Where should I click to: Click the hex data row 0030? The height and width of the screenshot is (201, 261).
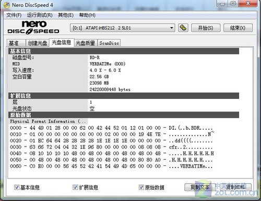click(x=111, y=147)
